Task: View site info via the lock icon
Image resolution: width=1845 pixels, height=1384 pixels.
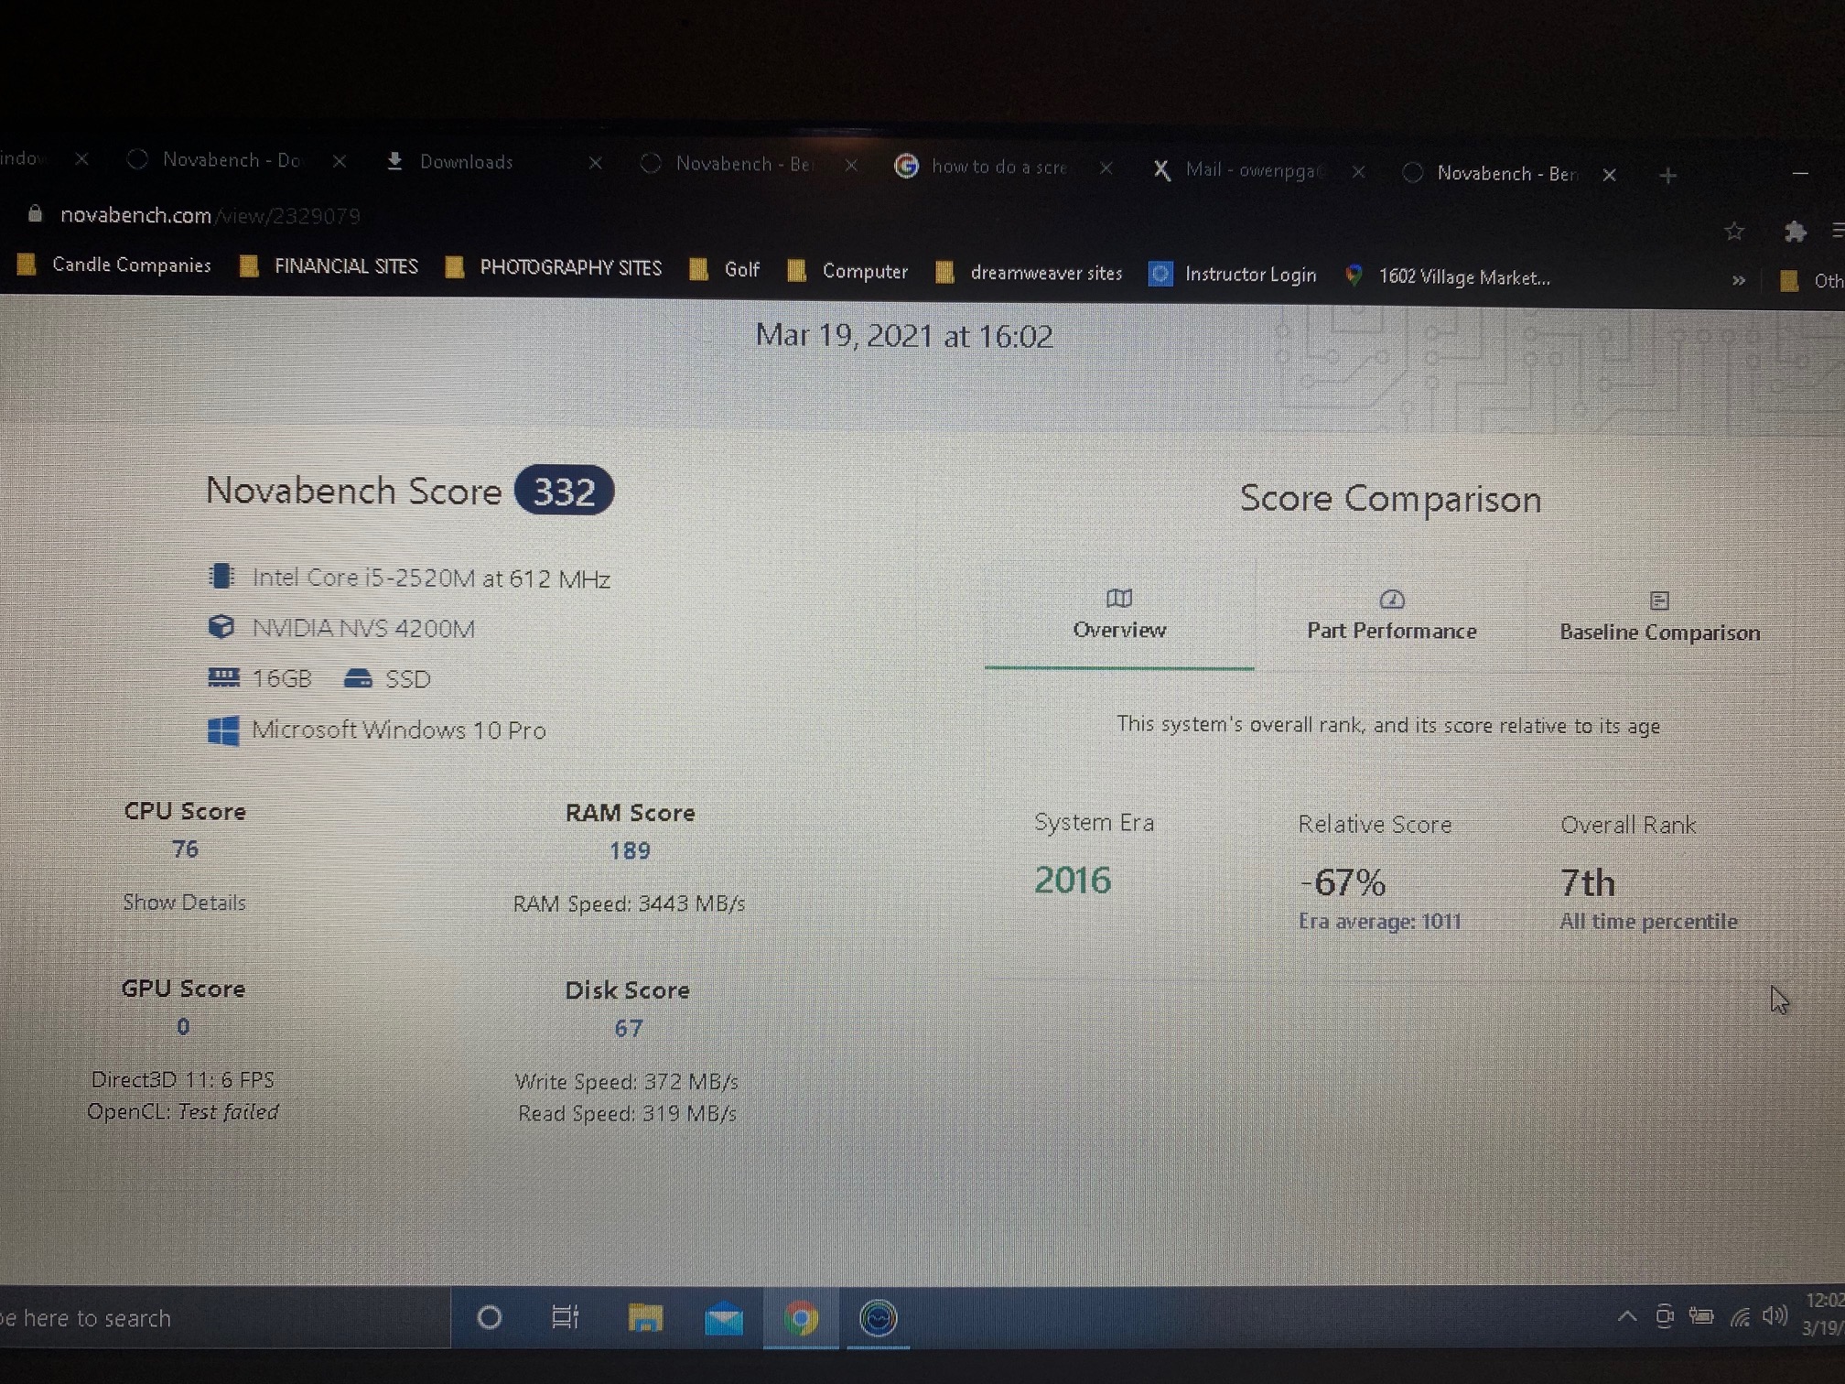Action: point(35,214)
